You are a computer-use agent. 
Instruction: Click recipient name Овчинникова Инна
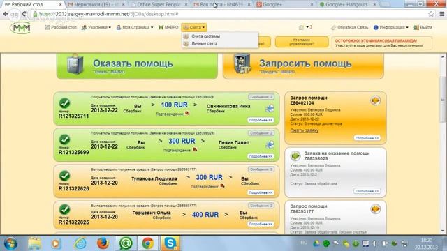click(x=228, y=106)
